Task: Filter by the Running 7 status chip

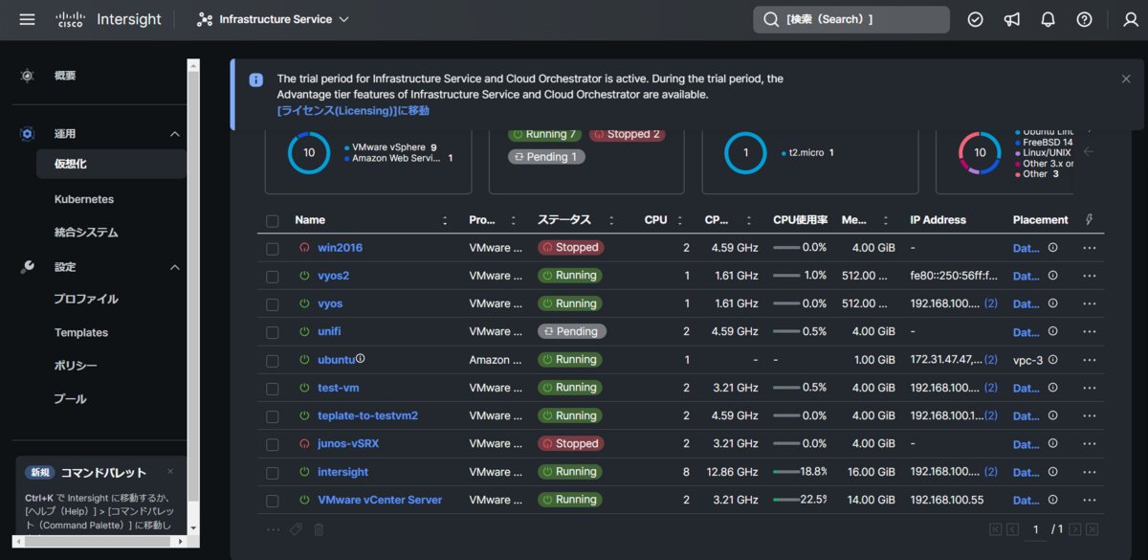Action: [x=543, y=134]
